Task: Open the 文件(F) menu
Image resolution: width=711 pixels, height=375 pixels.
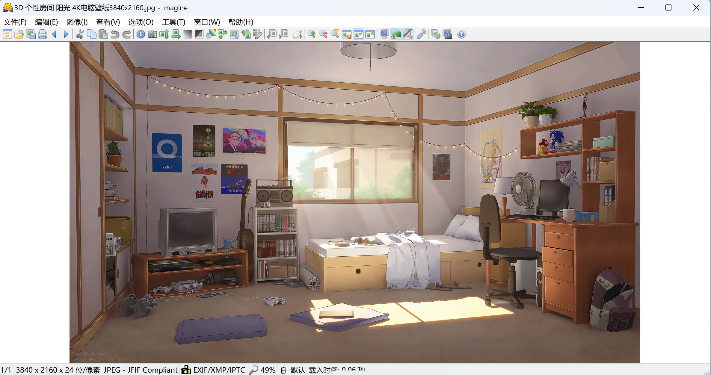Action: pos(15,22)
